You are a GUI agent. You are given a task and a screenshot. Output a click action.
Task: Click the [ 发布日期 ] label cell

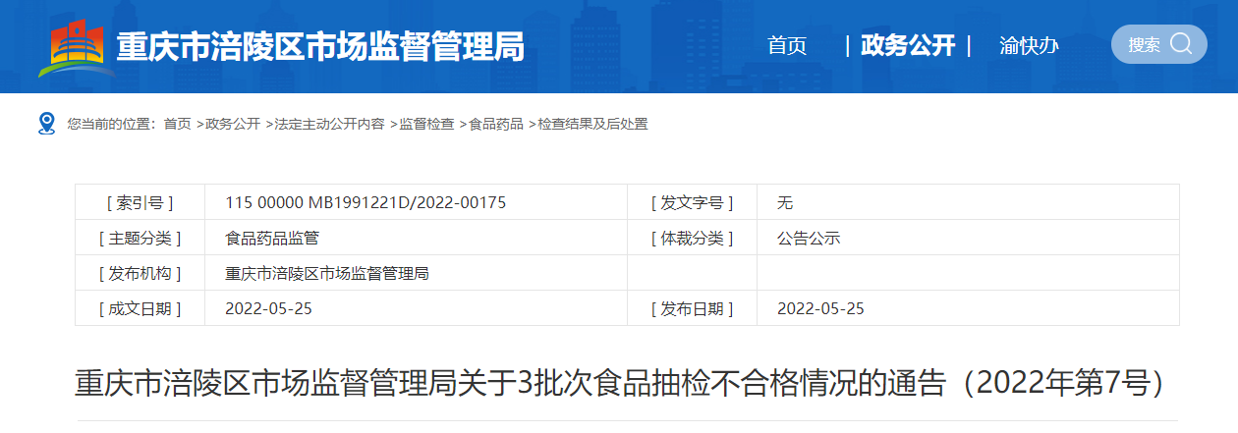point(692,308)
